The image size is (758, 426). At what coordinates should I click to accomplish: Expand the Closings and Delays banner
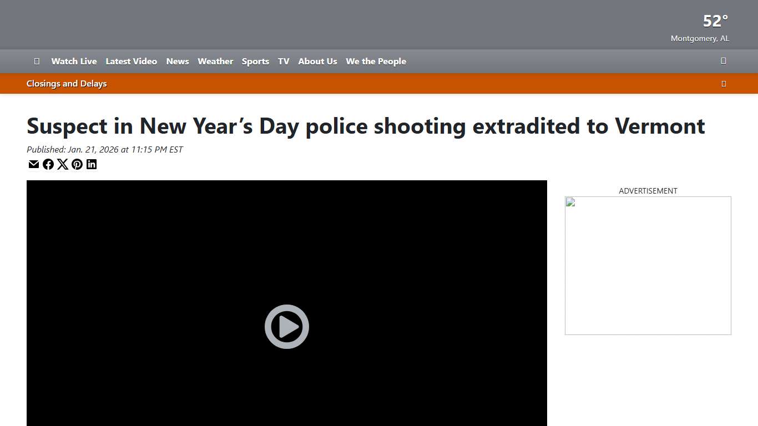click(724, 83)
